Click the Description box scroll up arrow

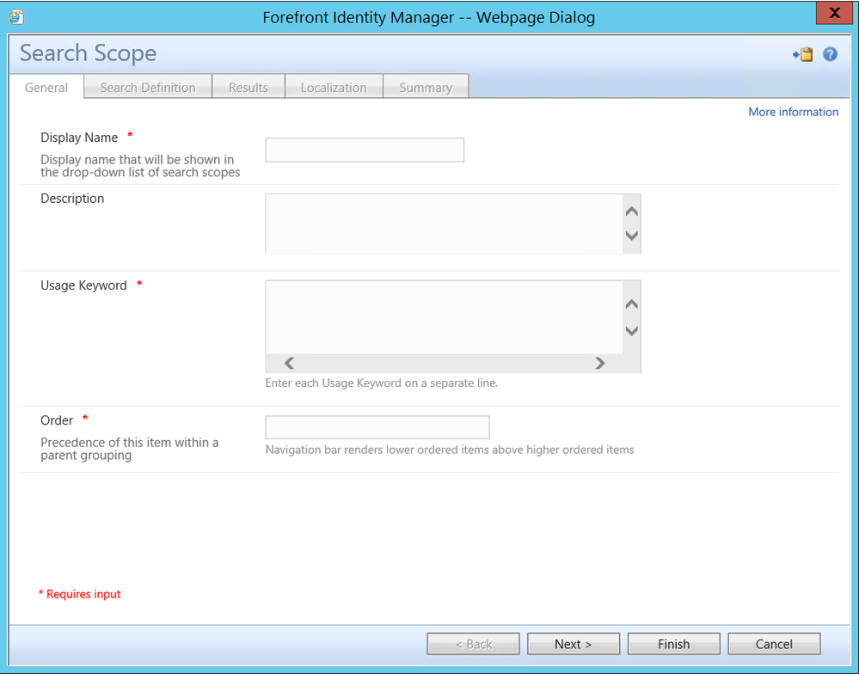pyautogui.click(x=632, y=211)
